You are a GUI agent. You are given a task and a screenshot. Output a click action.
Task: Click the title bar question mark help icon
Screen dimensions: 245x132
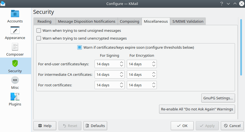point(222,4)
